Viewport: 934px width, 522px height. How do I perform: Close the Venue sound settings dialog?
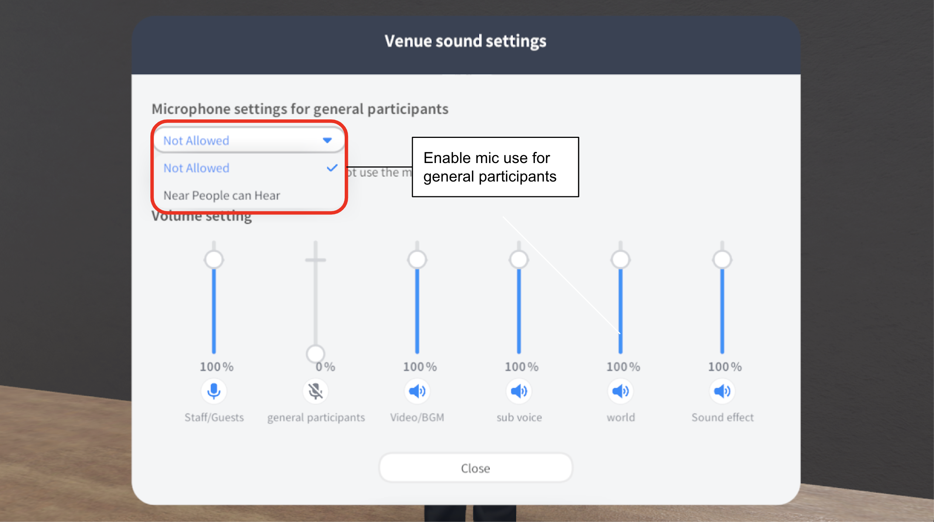pyautogui.click(x=476, y=468)
